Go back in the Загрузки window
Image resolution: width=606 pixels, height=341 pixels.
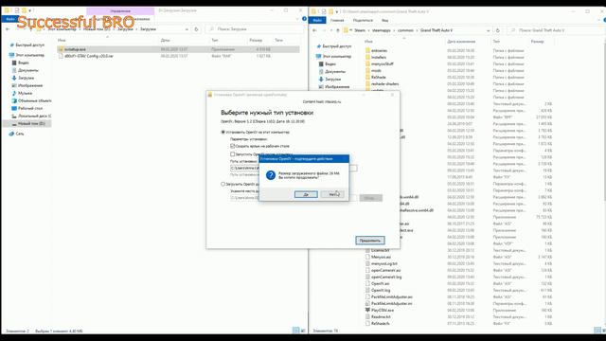(x=8, y=29)
